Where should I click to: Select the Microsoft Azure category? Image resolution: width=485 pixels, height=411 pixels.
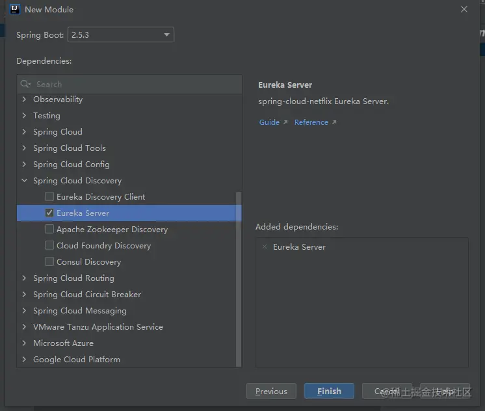[x=63, y=343]
